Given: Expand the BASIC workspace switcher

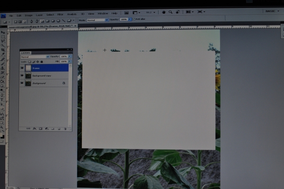Looking at the screenshot, I should (272, 11).
